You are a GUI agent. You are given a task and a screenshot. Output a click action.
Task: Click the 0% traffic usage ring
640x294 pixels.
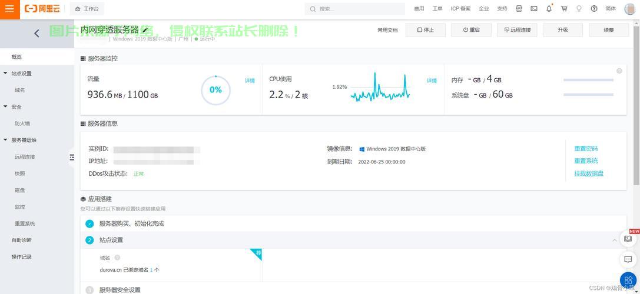[x=215, y=90]
